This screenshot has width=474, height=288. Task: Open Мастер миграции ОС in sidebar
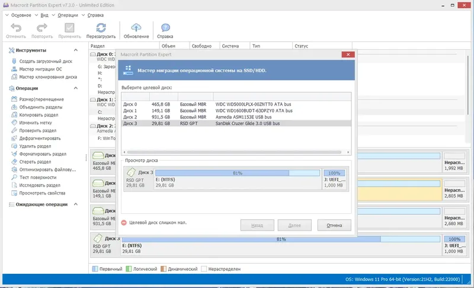click(40, 69)
